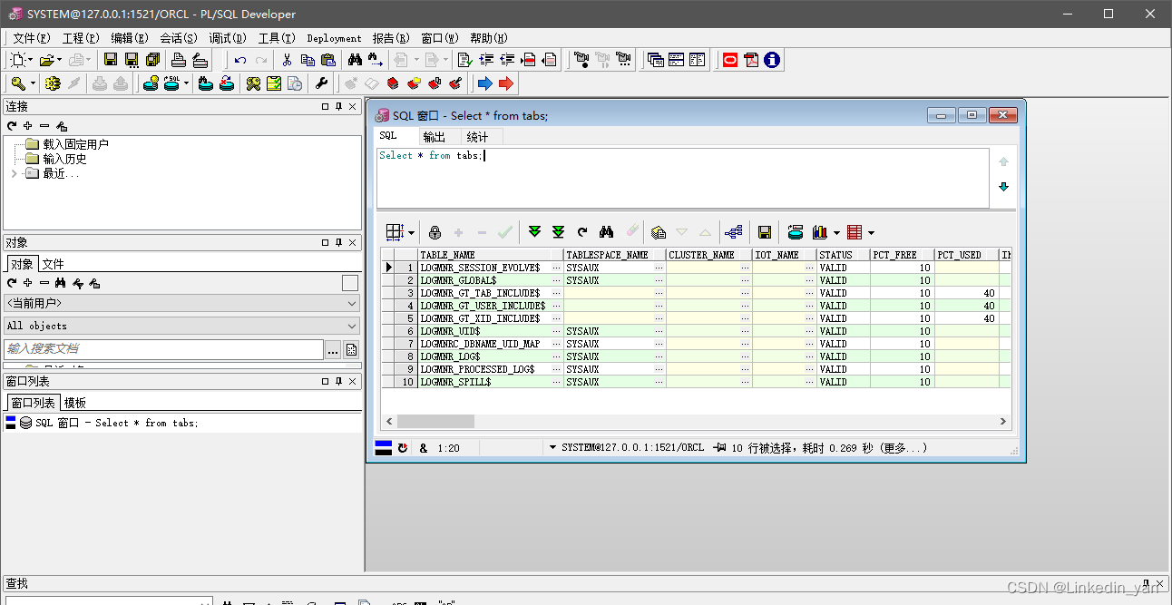
Task: Open the 工具(T) menu
Action: click(277, 38)
